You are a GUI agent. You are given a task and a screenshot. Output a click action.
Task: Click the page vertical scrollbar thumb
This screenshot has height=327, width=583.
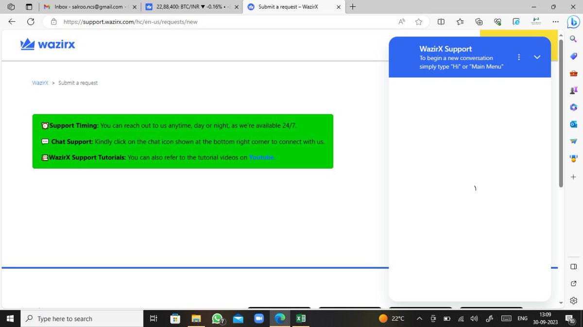[561, 113]
